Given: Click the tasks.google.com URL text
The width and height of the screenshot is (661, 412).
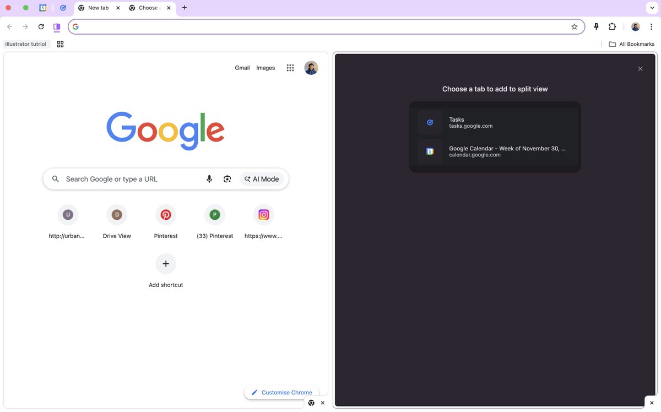Looking at the screenshot, I should point(471,126).
